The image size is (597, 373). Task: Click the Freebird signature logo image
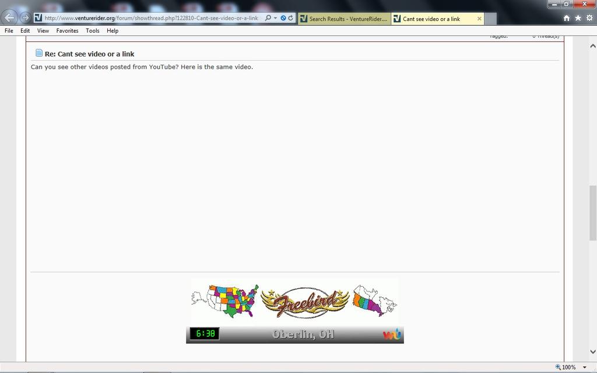coord(305,302)
